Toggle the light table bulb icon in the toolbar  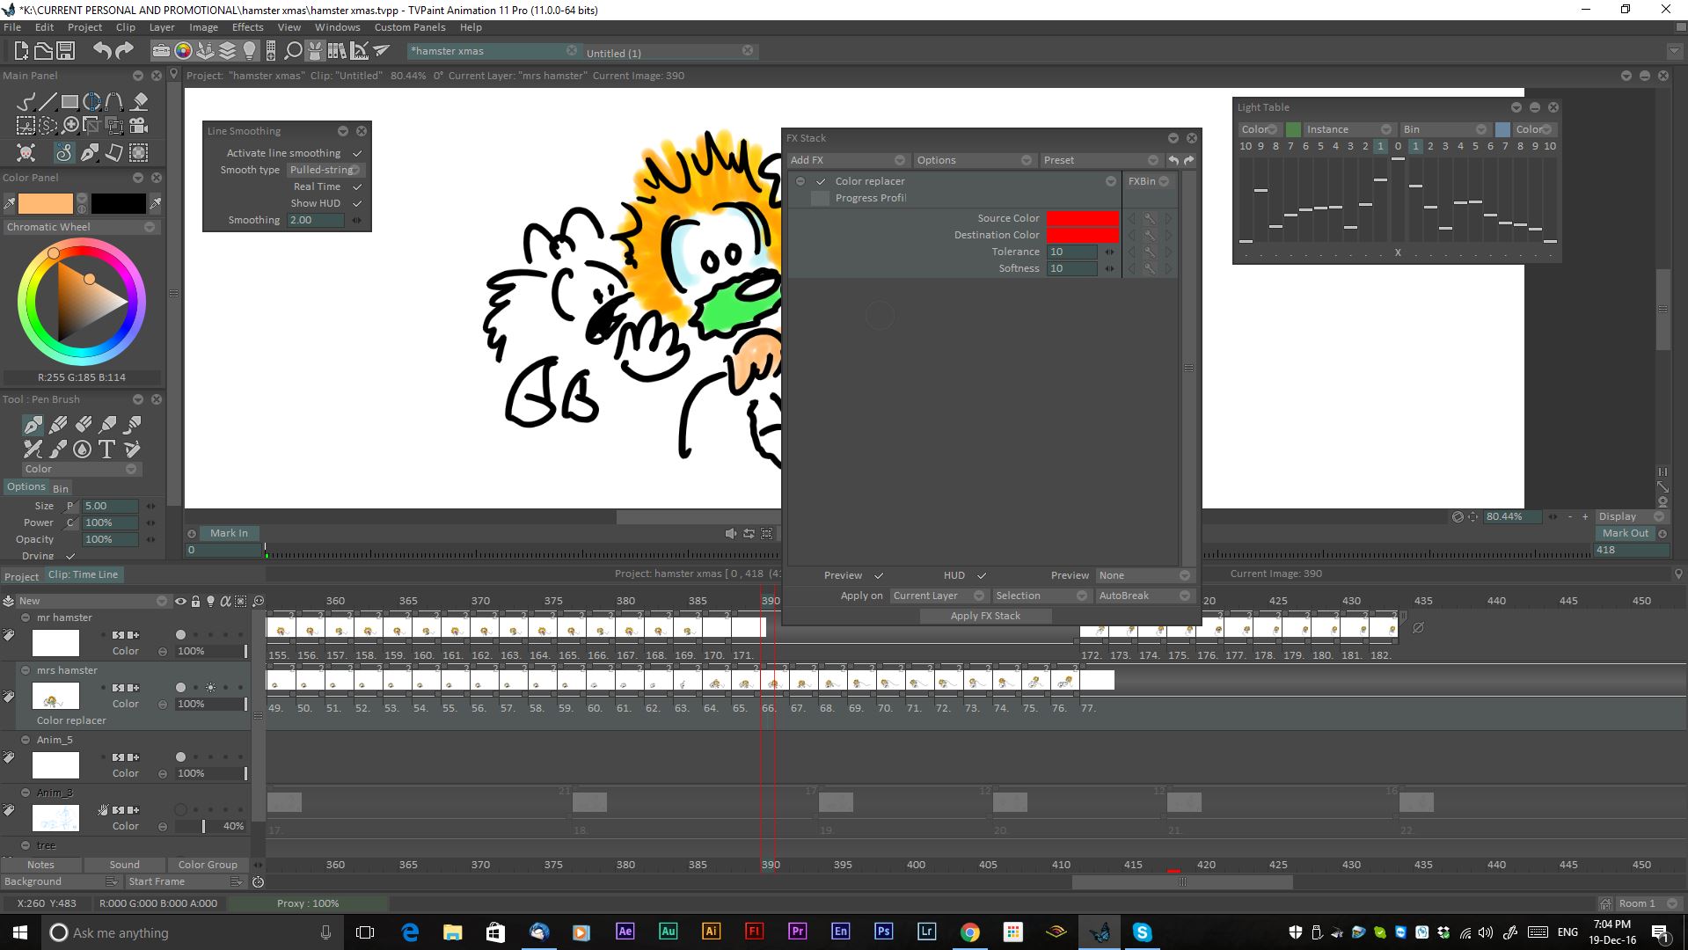[250, 51]
